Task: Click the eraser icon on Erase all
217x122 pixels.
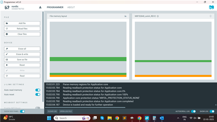Action: click(x=7, y=49)
